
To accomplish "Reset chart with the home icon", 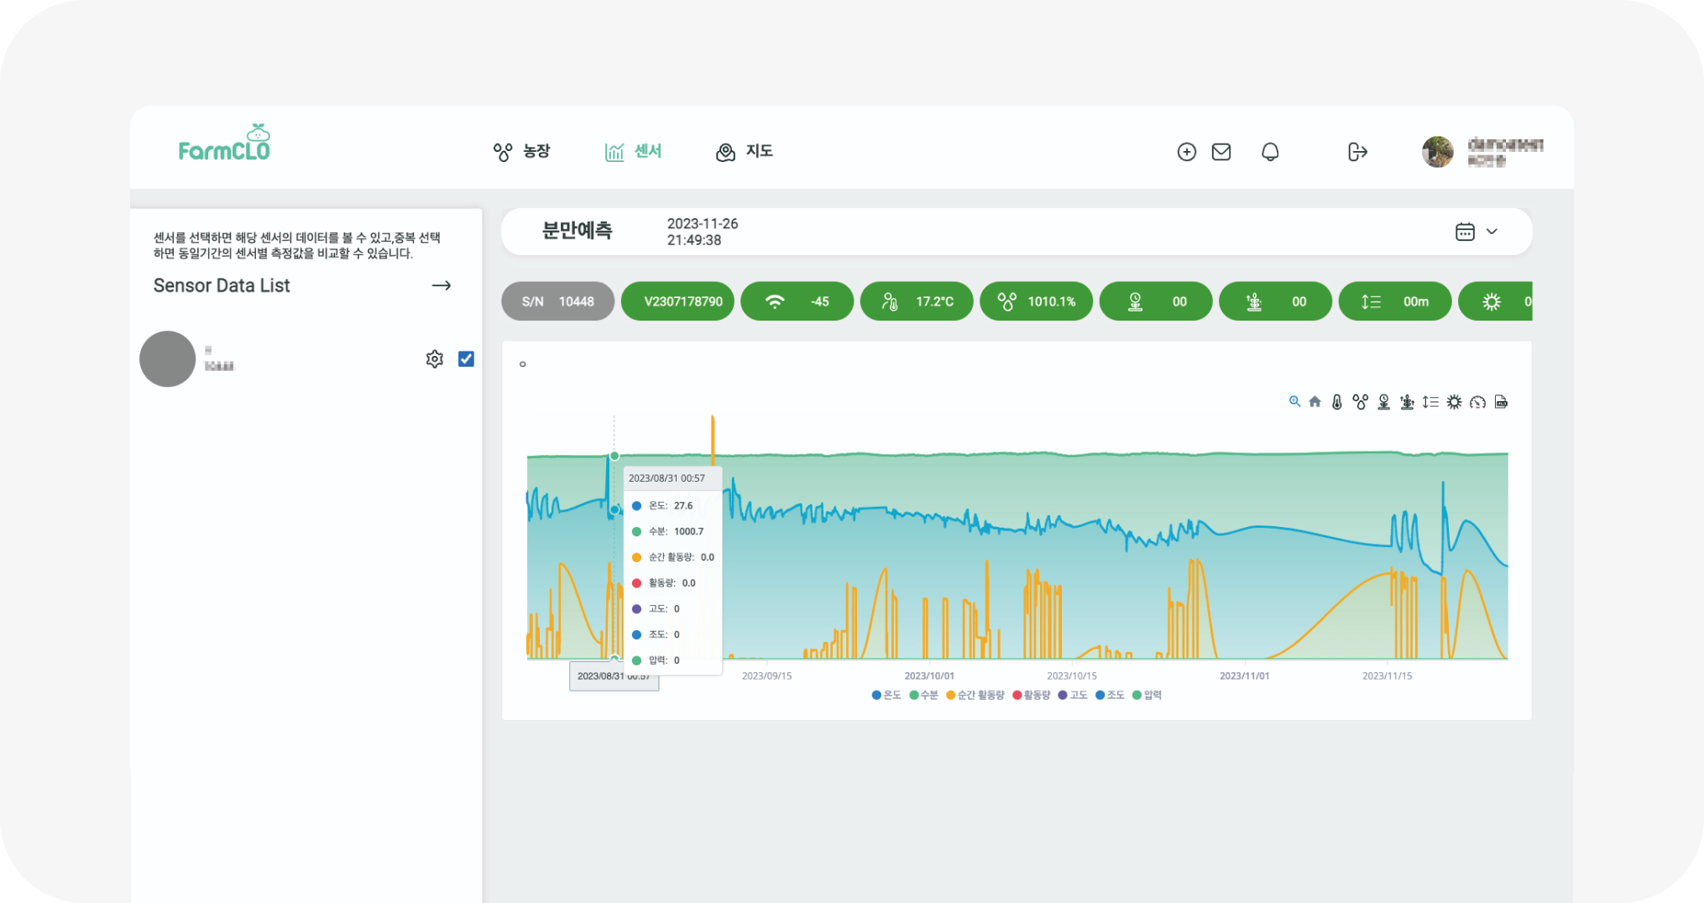I will point(1315,402).
